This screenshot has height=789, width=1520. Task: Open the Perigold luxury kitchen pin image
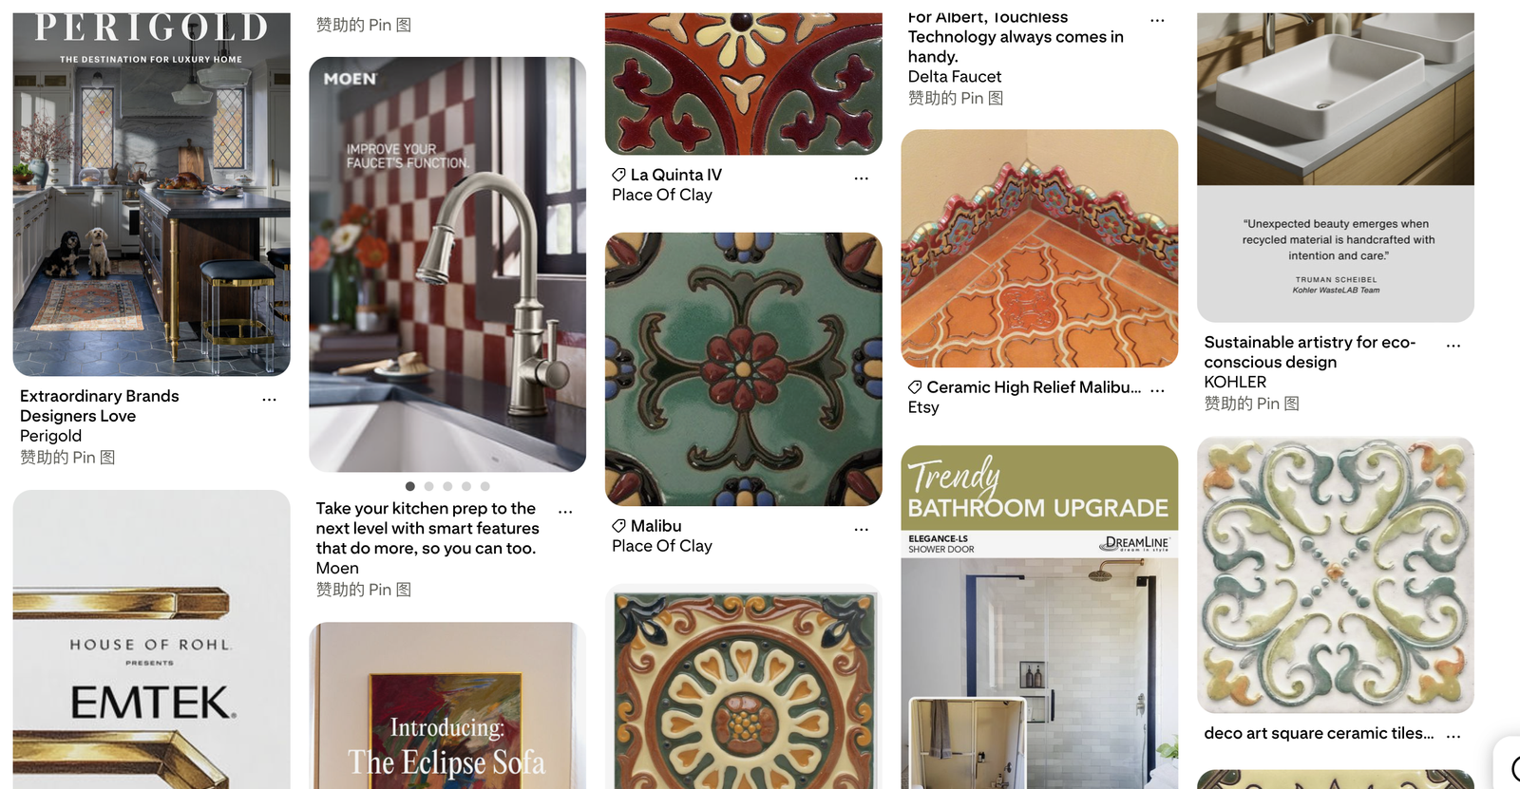(x=152, y=195)
